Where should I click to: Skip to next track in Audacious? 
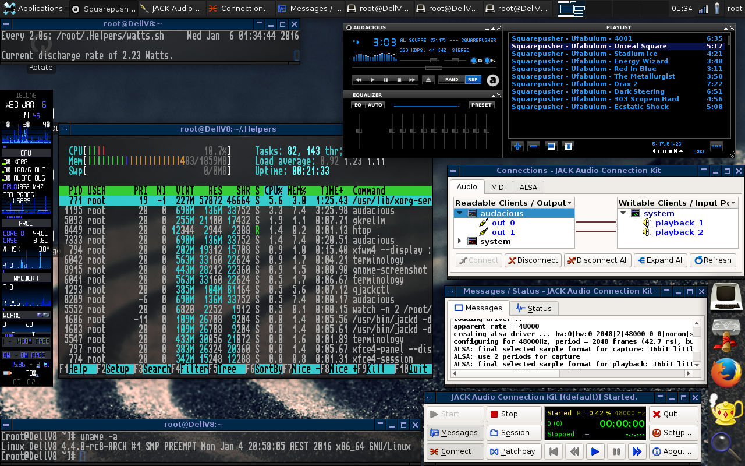[413, 80]
